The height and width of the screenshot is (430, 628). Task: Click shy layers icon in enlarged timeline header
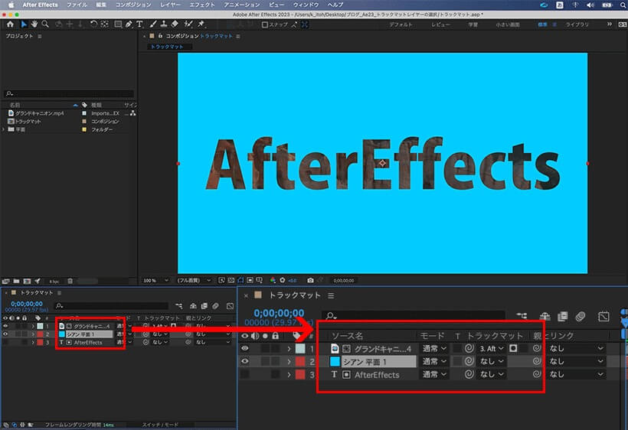pos(545,317)
